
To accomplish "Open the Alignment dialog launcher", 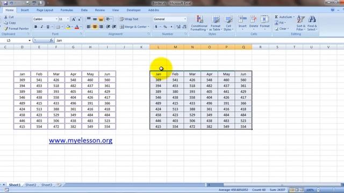I will [x=148, y=34].
